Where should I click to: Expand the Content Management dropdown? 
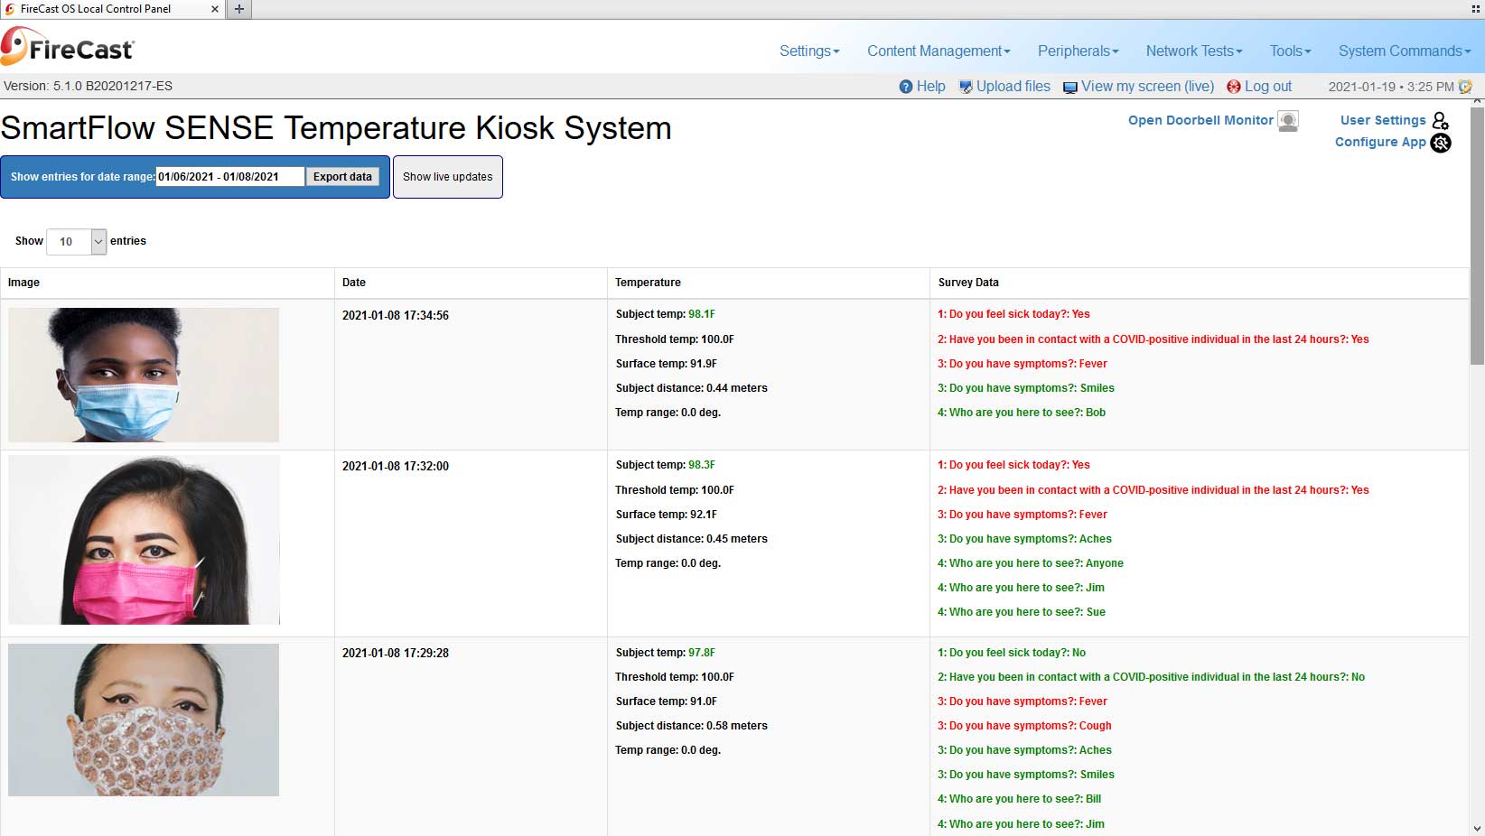coord(939,51)
